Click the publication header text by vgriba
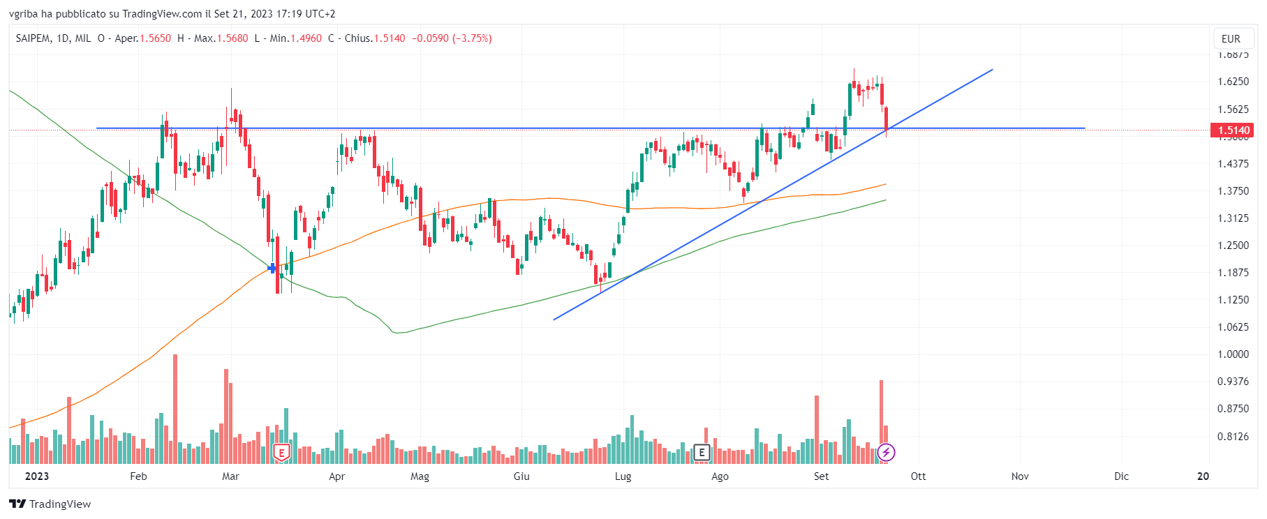The width and height of the screenshot is (1267, 519). point(172,14)
